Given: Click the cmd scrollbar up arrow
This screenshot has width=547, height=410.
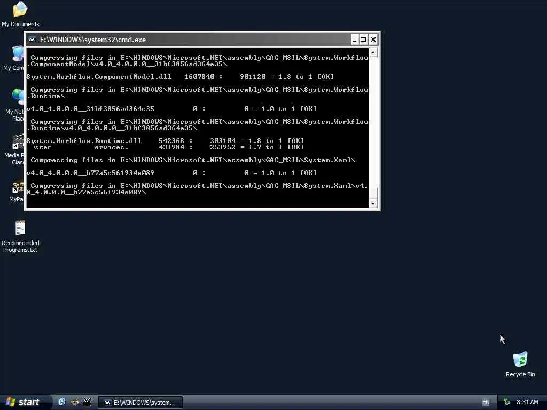Looking at the screenshot, I should click(x=373, y=53).
